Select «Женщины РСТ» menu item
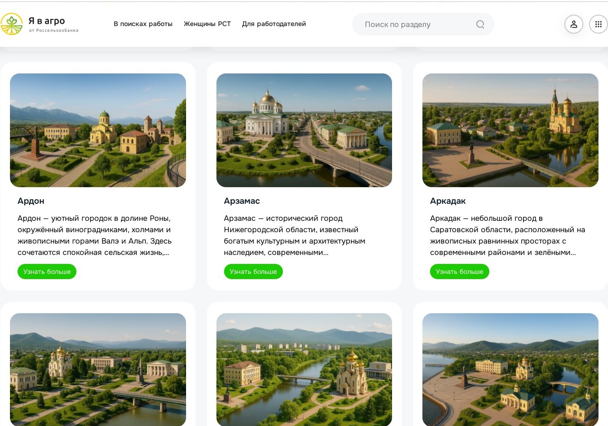 207,24
